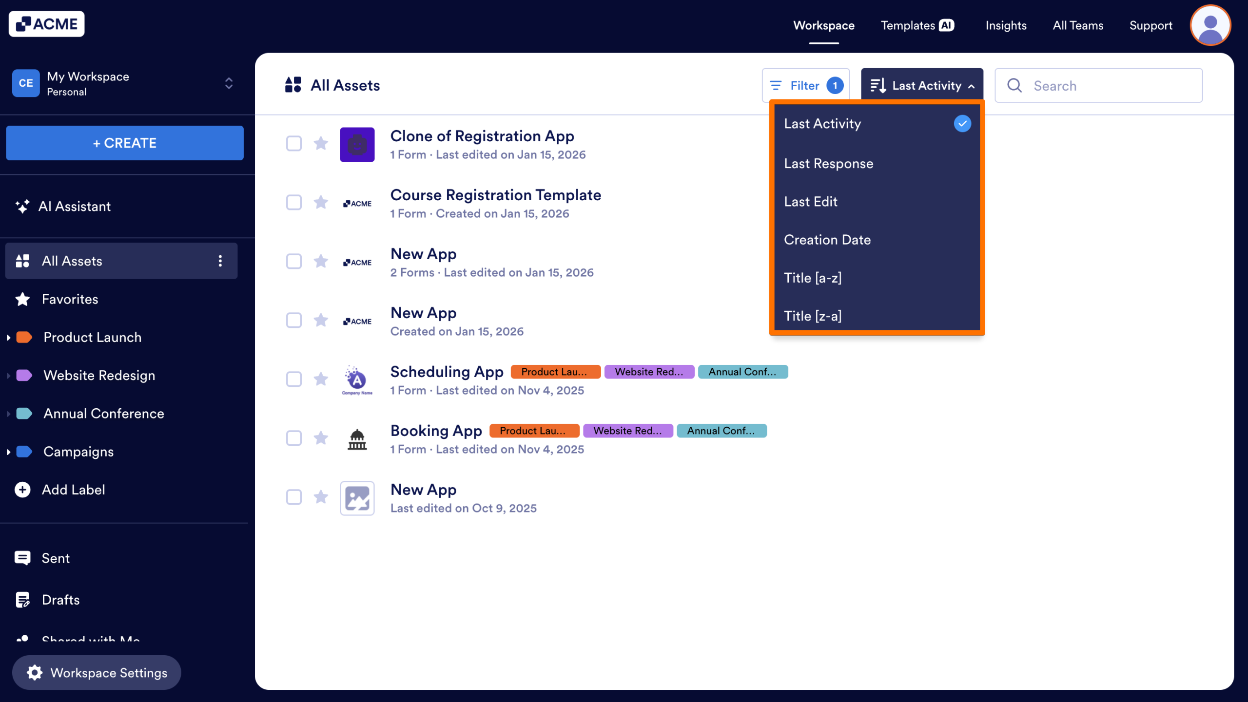
Task: Check the Course Registration Template checkbox
Action: click(x=294, y=203)
